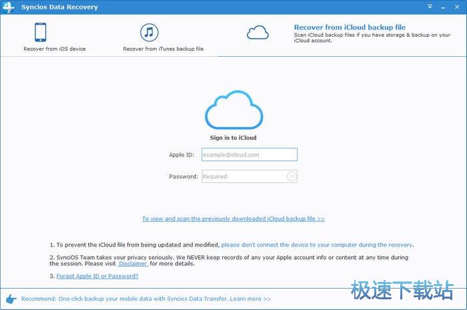Image resolution: width=467 pixels, height=310 pixels.
Task: Select the music note iTunes backup icon
Action: (x=149, y=32)
